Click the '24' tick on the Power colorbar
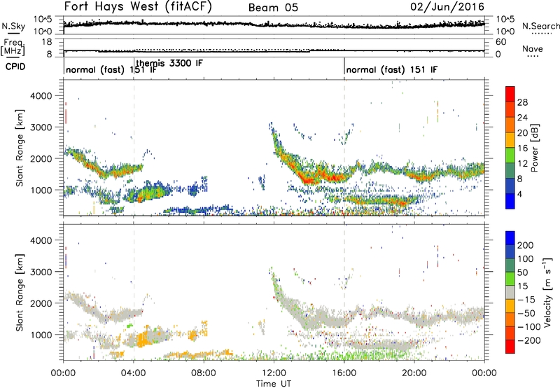The image size is (560, 388). click(522, 118)
